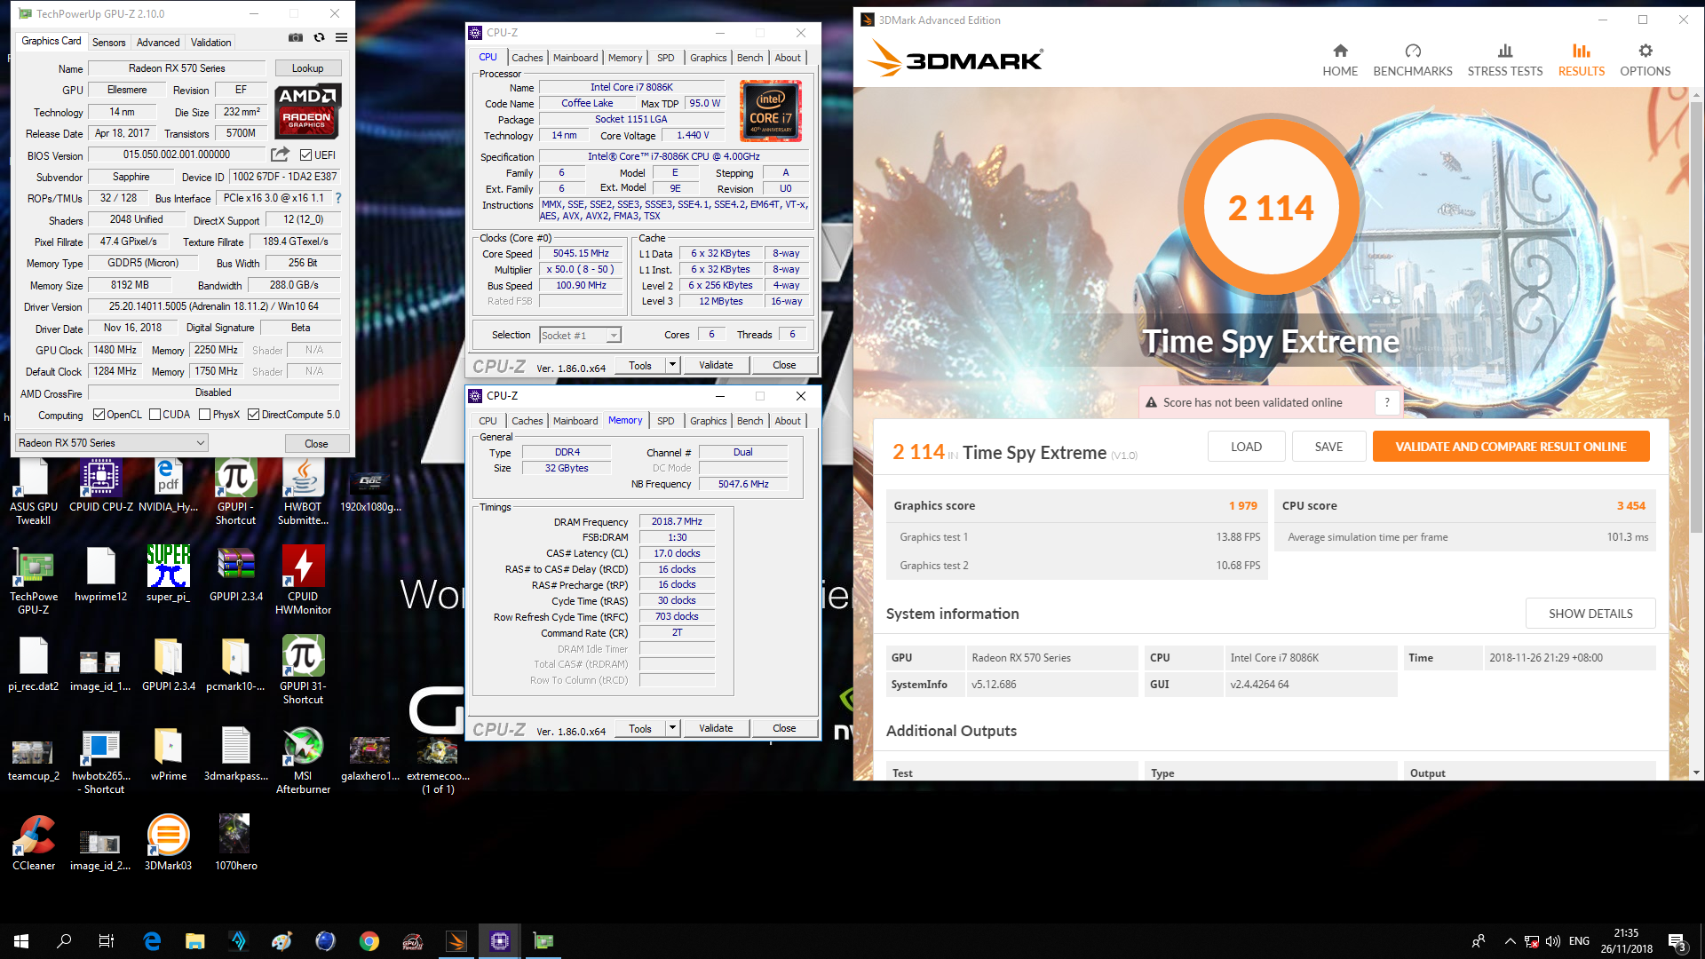Click the Windows Start button
1705x959 pixels.
[x=21, y=941]
